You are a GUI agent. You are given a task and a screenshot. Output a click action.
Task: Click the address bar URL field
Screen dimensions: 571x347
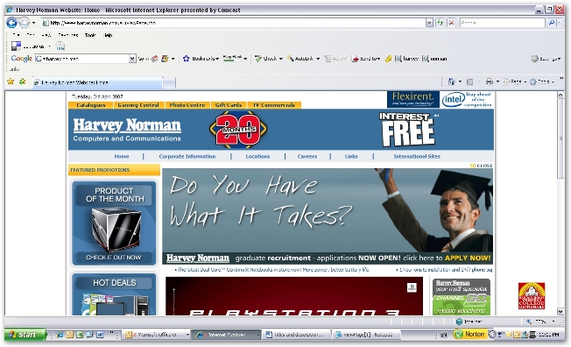pyautogui.click(x=233, y=23)
